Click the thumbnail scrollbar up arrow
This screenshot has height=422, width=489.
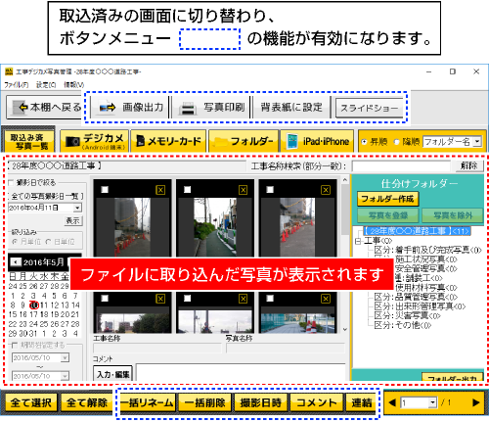click(345, 180)
